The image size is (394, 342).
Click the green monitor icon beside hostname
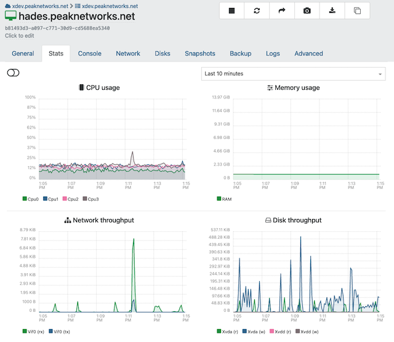point(11,17)
